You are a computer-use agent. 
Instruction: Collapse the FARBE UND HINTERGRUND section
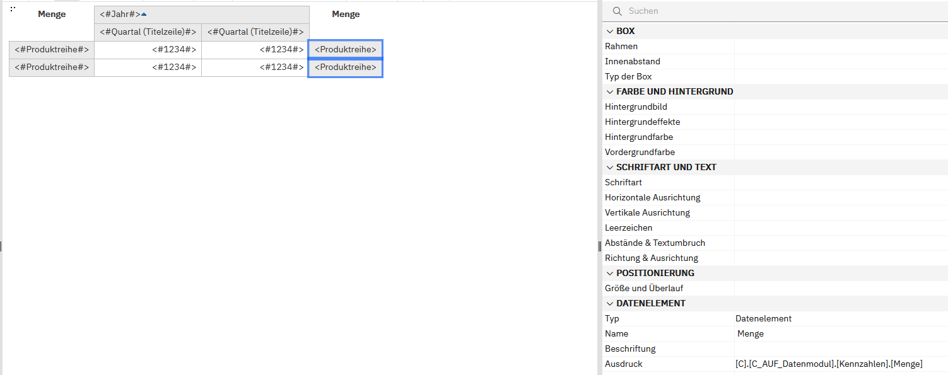(609, 92)
